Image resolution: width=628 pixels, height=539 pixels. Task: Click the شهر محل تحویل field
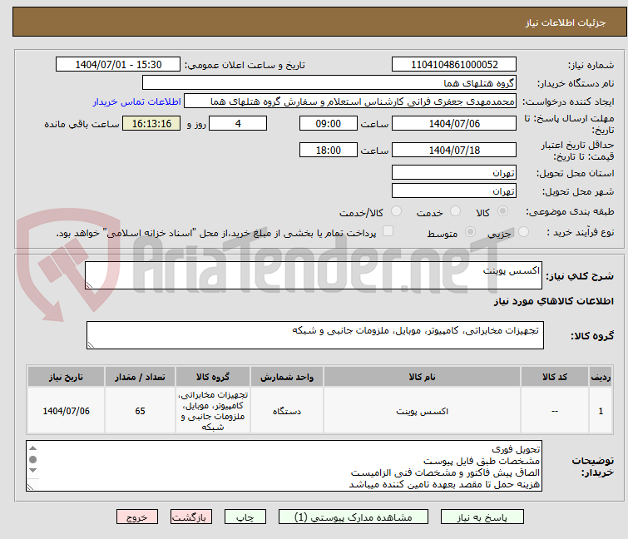454,191
